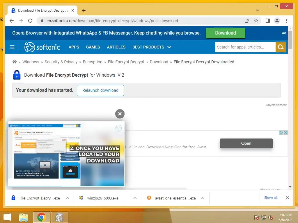The height and width of the screenshot is (223, 298).
Task: Click the Ad label on Opera banner
Action: (284, 33)
